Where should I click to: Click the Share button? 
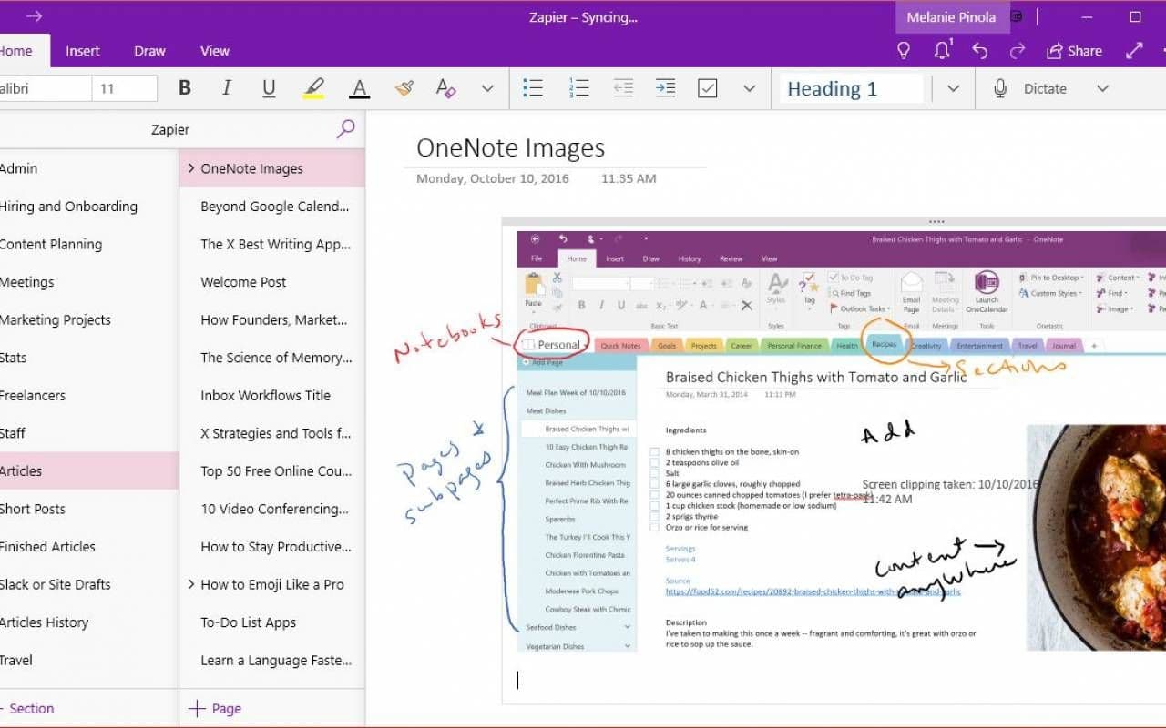click(x=1074, y=51)
